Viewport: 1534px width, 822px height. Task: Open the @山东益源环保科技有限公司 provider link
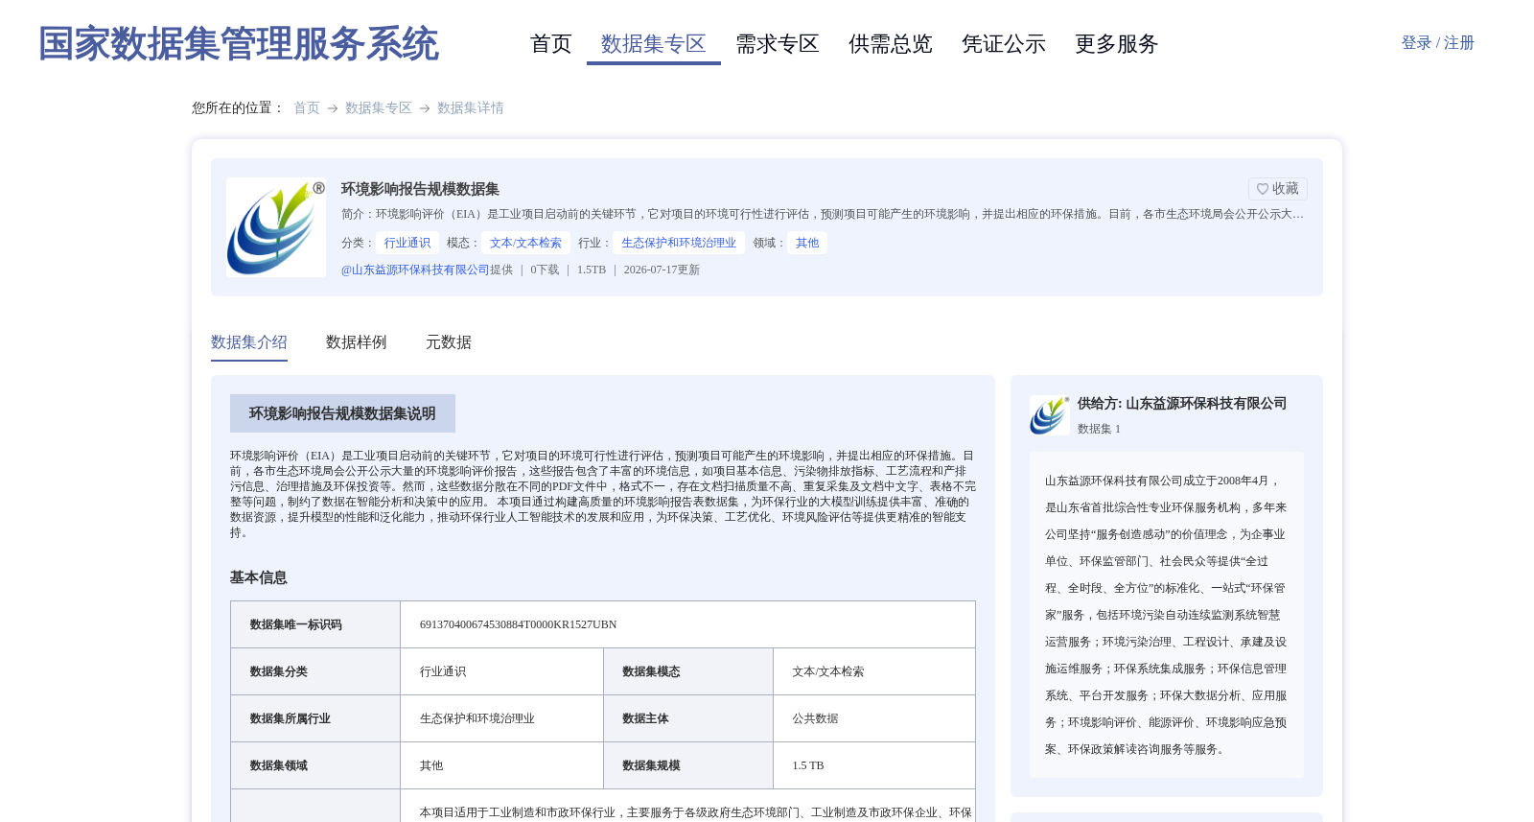point(415,270)
